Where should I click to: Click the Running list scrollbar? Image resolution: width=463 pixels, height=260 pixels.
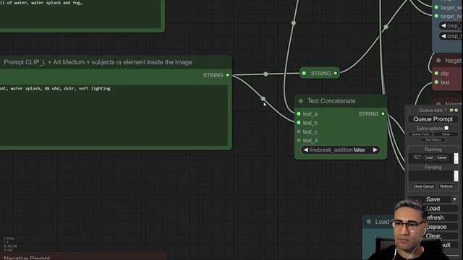pyautogui.click(x=456, y=158)
